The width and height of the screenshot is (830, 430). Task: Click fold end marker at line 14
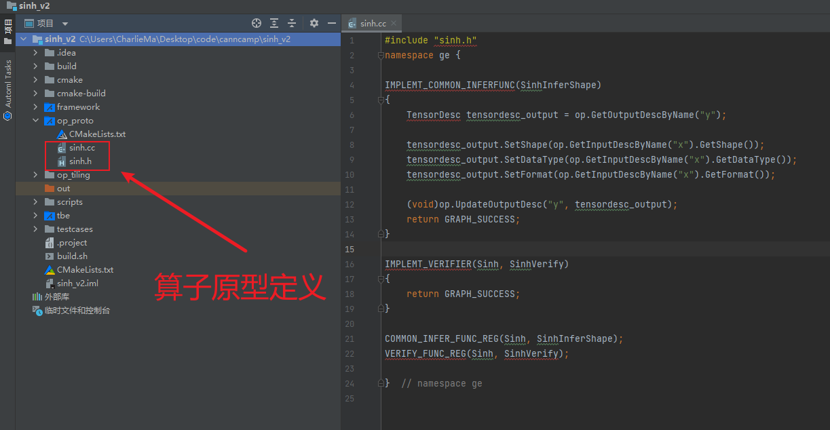pyautogui.click(x=380, y=234)
